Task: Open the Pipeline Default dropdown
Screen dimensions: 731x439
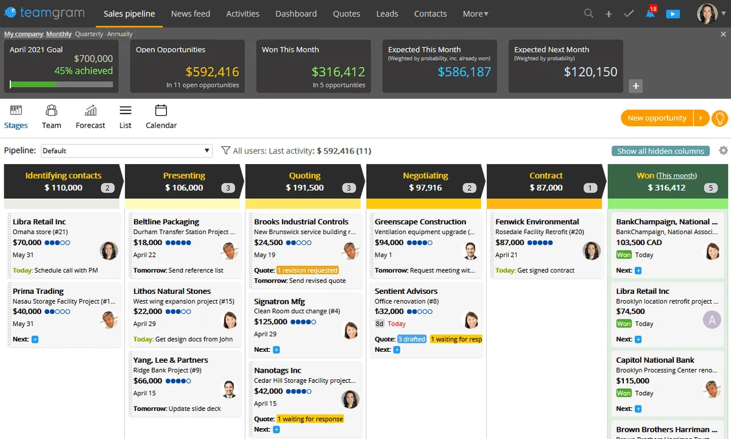Action: click(x=126, y=151)
